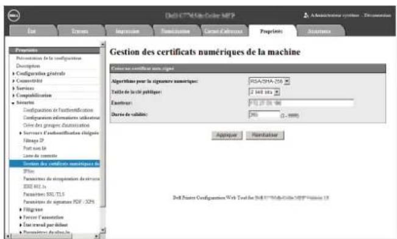Open the Assistance tab
The width and height of the screenshot is (397, 239).
point(320,31)
